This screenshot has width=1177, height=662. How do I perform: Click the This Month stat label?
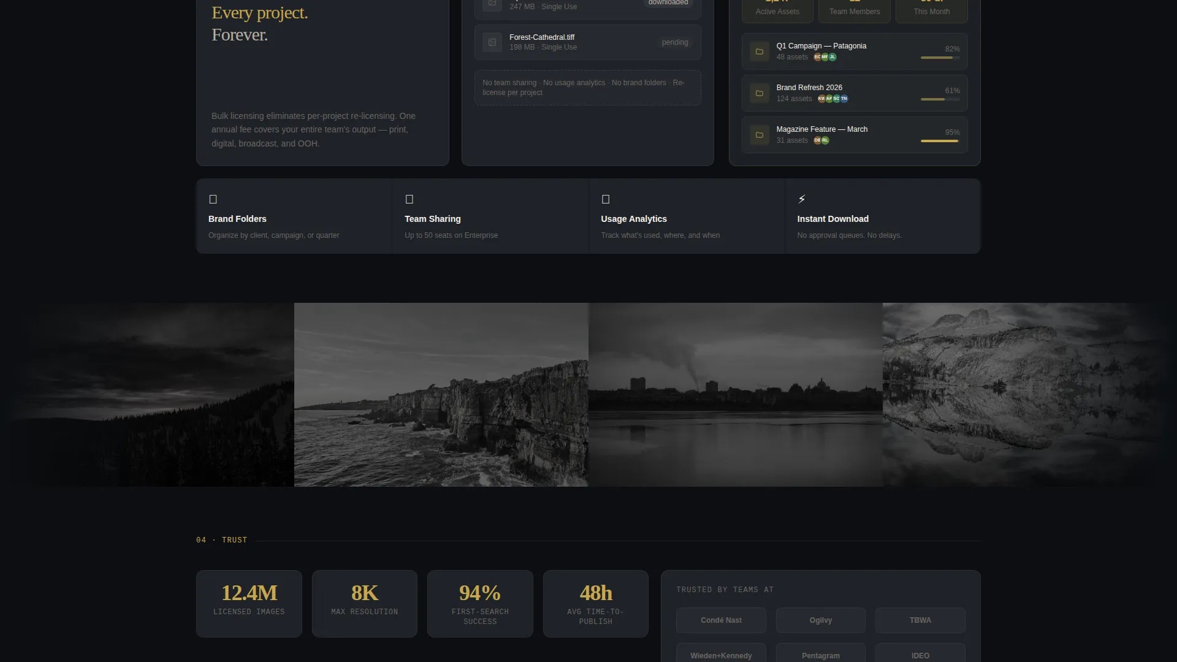pos(932,12)
